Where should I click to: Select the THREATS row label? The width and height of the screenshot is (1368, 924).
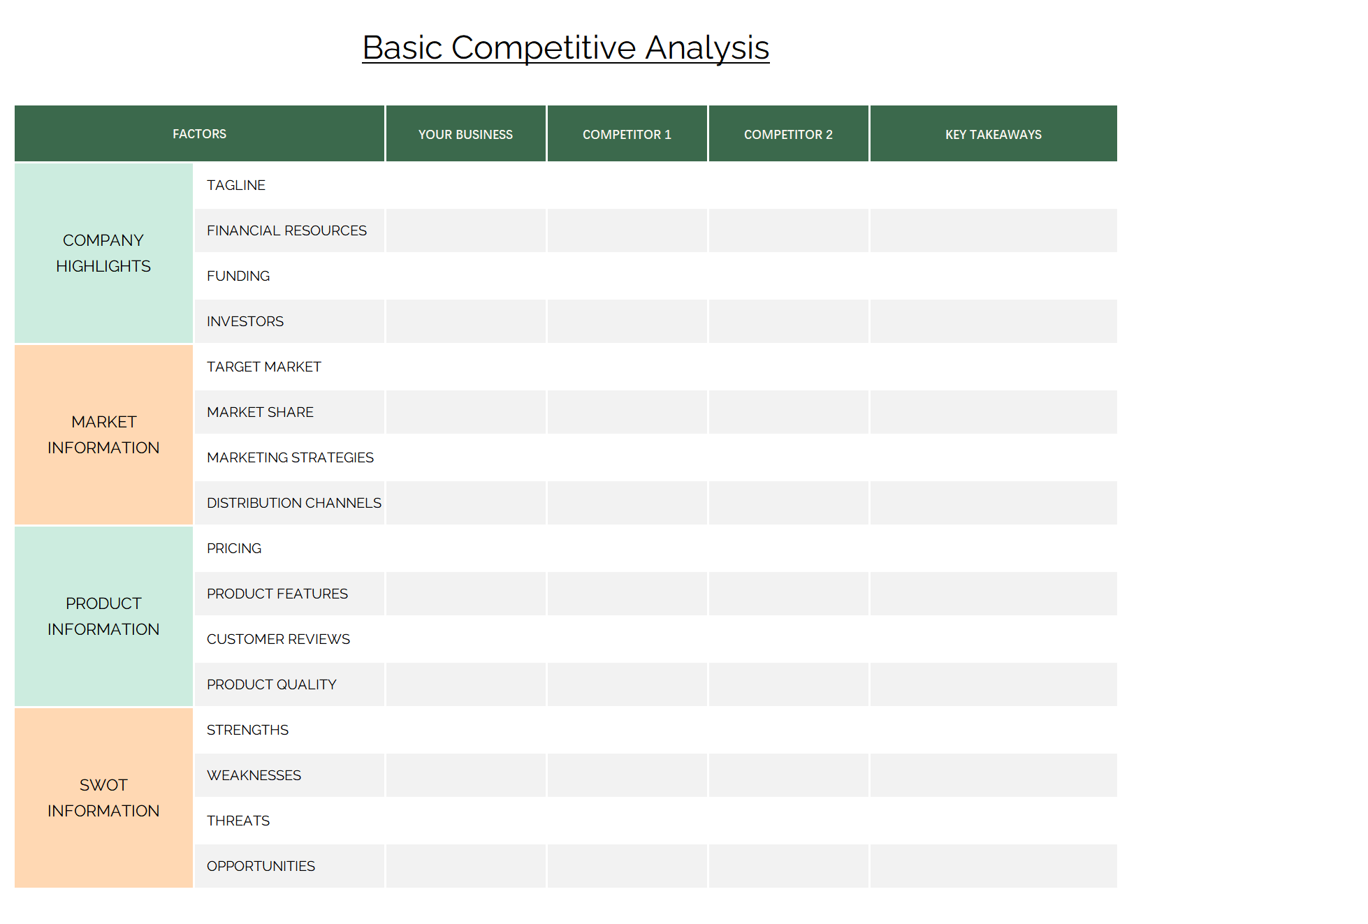pyautogui.click(x=238, y=821)
